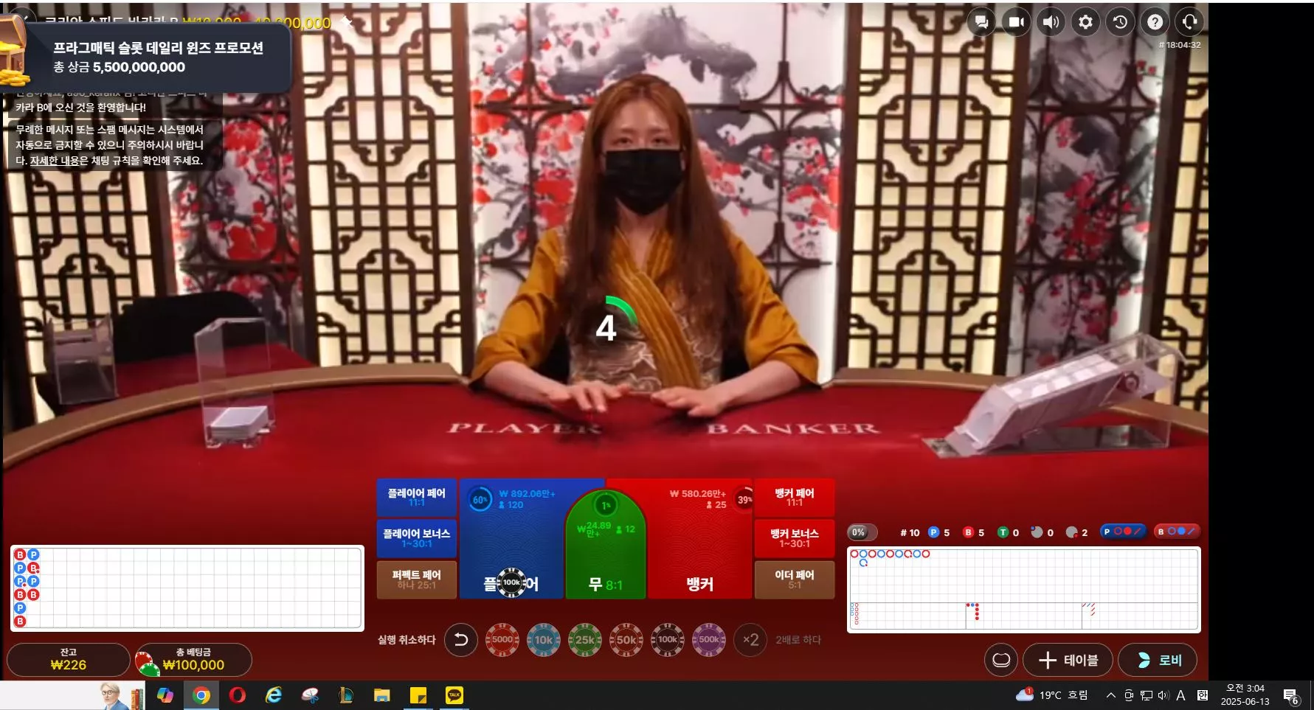
Task: Select the 100k chip
Action: [668, 640]
